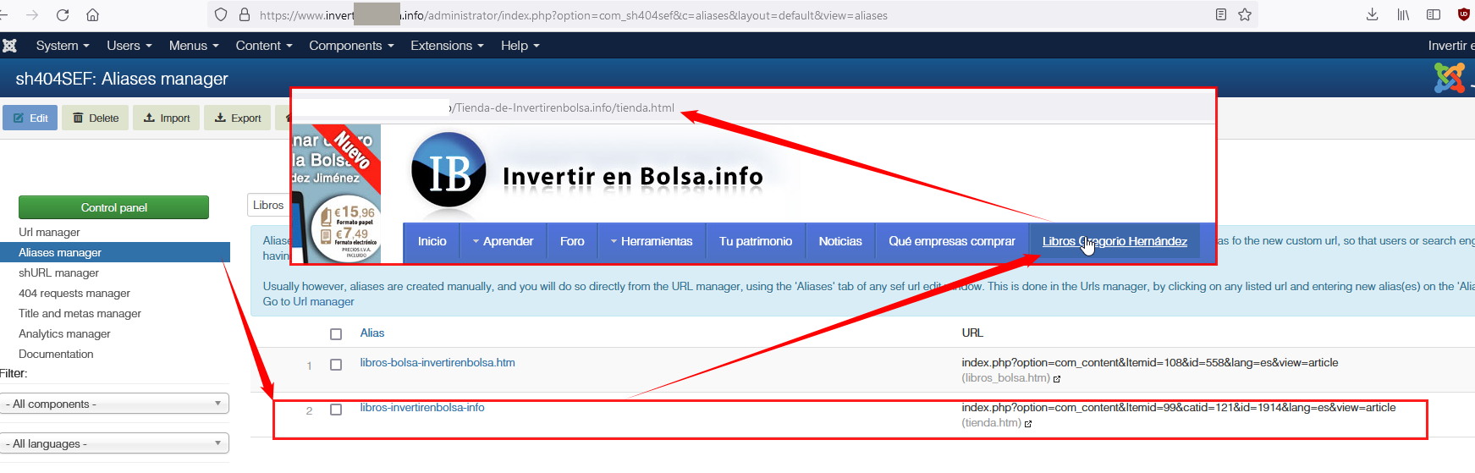Bookmark this page with star icon

[1245, 14]
